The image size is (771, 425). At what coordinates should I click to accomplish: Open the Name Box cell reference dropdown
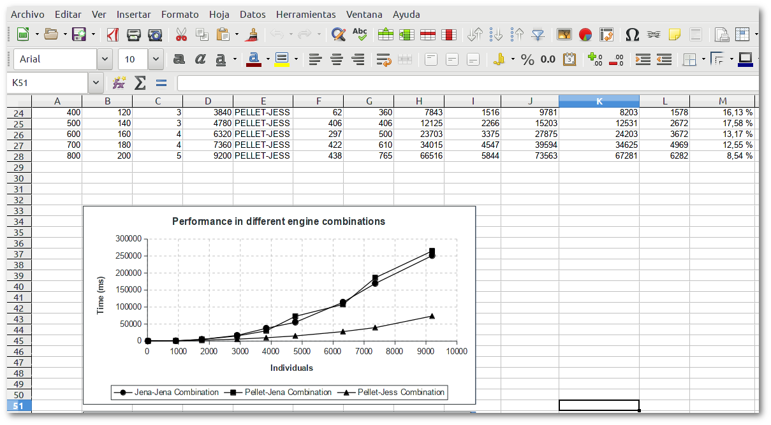coord(96,82)
